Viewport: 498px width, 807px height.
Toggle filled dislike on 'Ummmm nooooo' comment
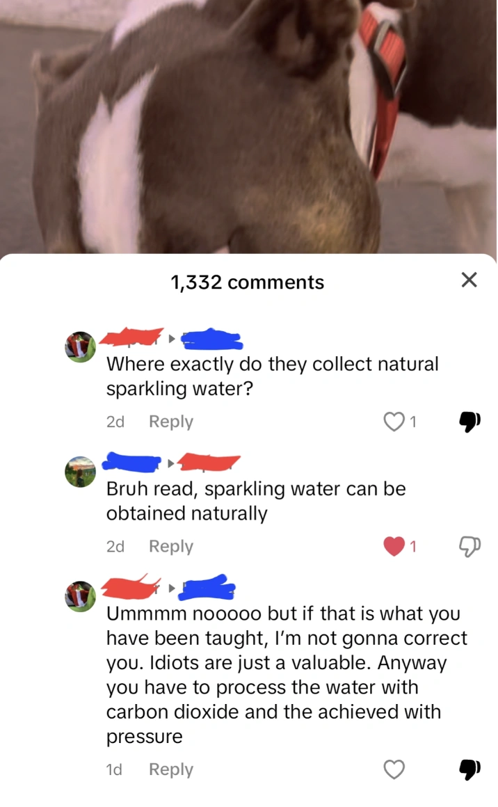(469, 769)
